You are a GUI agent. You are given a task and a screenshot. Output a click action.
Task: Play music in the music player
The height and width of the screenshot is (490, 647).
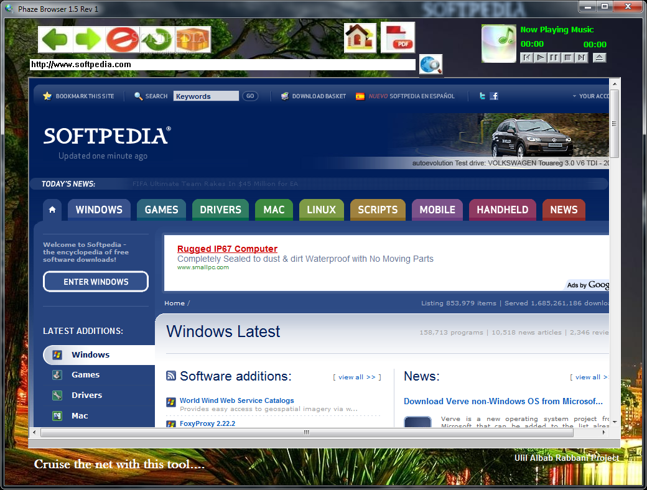540,57
